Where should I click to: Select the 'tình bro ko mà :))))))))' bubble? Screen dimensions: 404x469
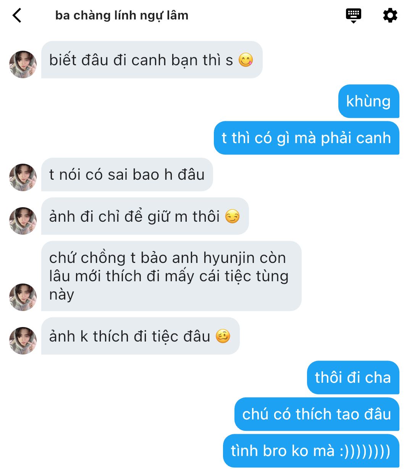click(311, 451)
